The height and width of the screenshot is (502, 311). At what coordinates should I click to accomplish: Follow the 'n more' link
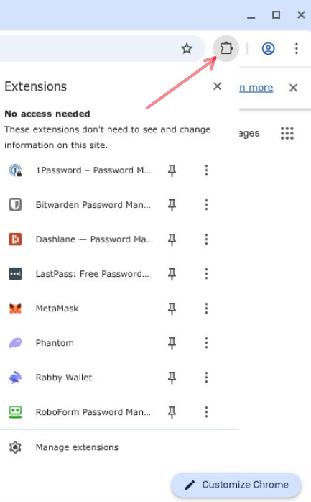click(256, 88)
